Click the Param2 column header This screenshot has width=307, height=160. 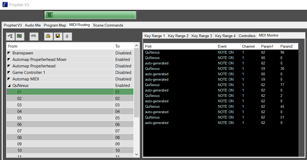click(288, 46)
